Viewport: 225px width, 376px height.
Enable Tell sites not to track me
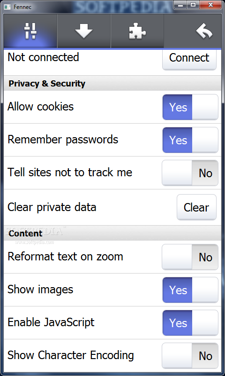click(x=190, y=173)
